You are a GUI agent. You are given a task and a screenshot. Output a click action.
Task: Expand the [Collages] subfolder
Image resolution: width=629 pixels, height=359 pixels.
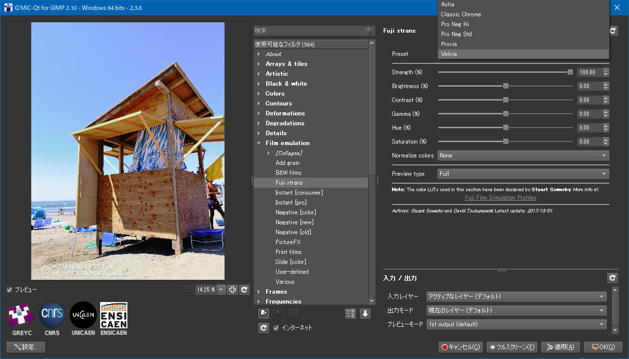269,153
